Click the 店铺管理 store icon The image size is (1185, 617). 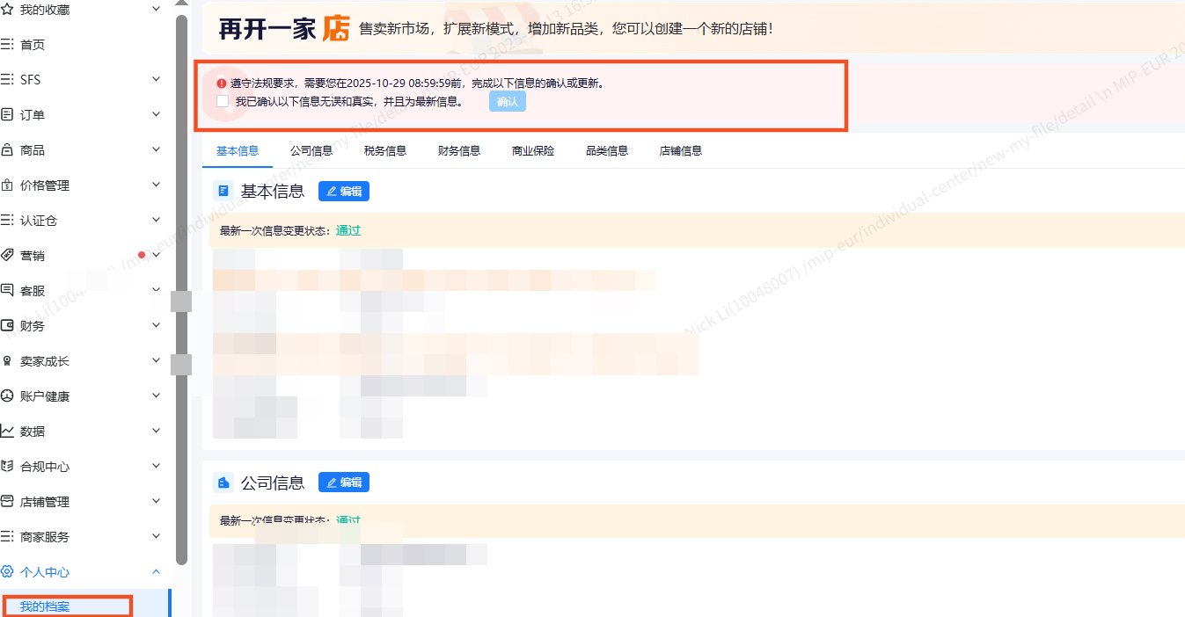click(x=7, y=502)
